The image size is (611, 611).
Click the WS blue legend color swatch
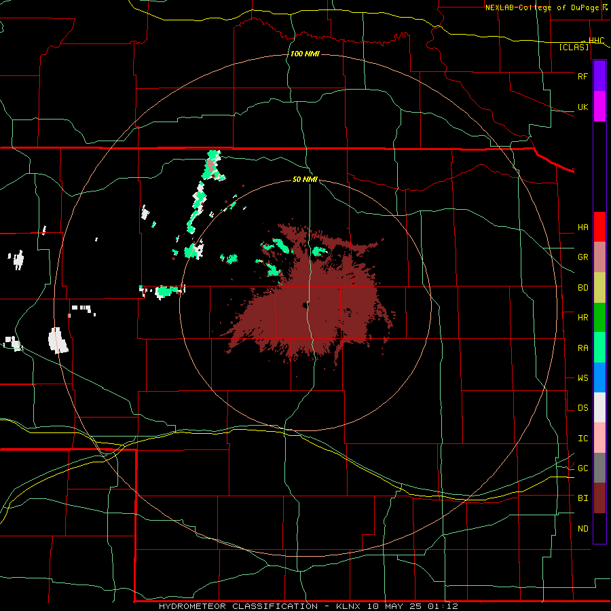click(x=599, y=377)
